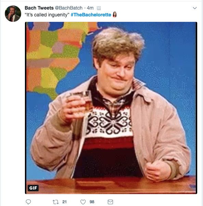The image size is (203, 206).
Task: Send via the envelope direct message icon
Action: pos(110,202)
